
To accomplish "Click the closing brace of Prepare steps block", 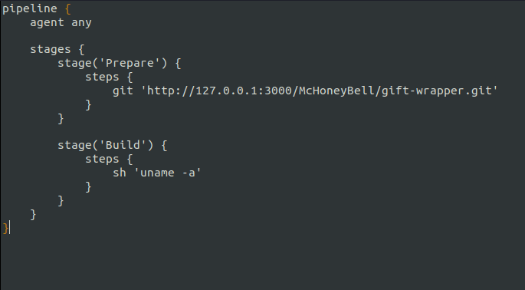I will (x=88, y=104).
